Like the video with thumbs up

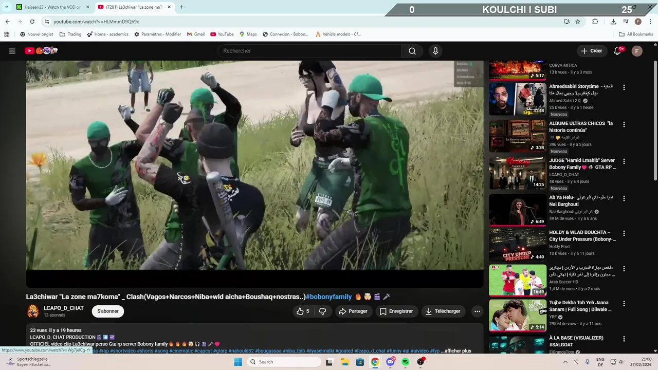(x=303, y=311)
